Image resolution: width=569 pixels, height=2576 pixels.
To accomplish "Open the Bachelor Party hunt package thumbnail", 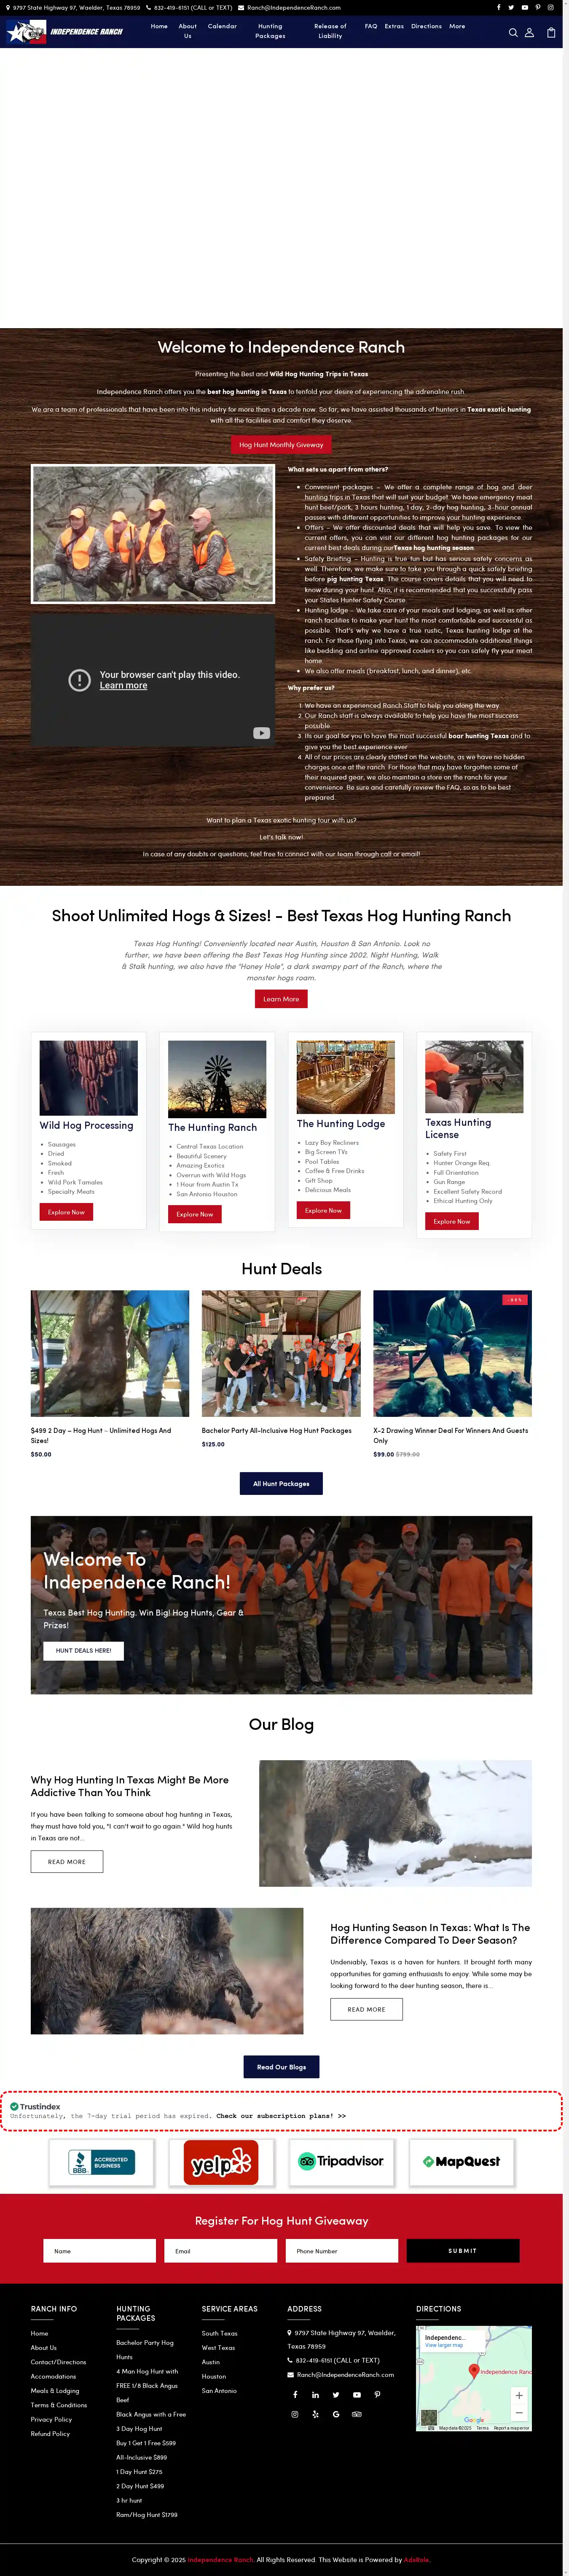I will coord(281,1353).
